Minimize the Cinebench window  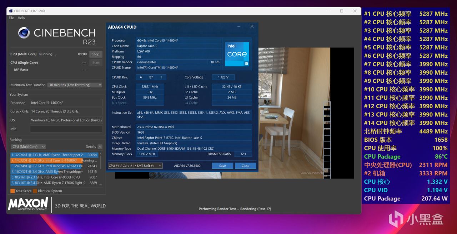pyautogui.click(x=328, y=11)
